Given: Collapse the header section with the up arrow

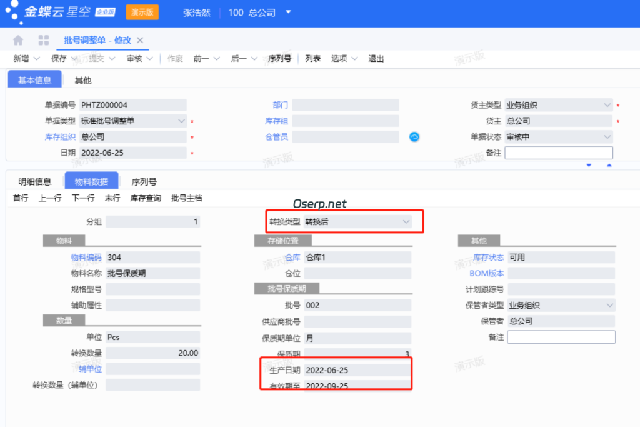Looking at the screenshot, I should tap(607, 165).
